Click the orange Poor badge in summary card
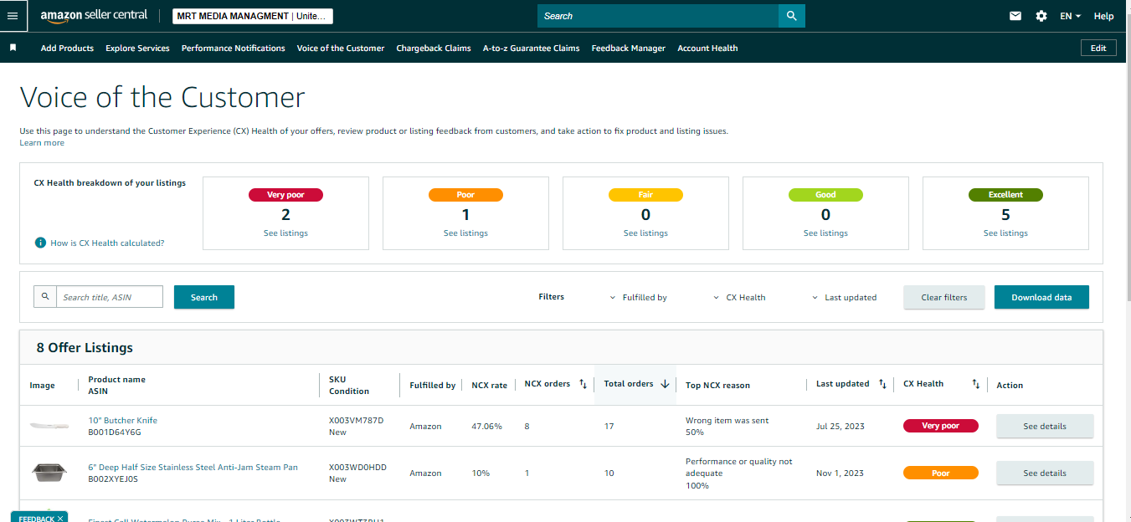This screenshot has height=522, width=1131. pos(465,195)
